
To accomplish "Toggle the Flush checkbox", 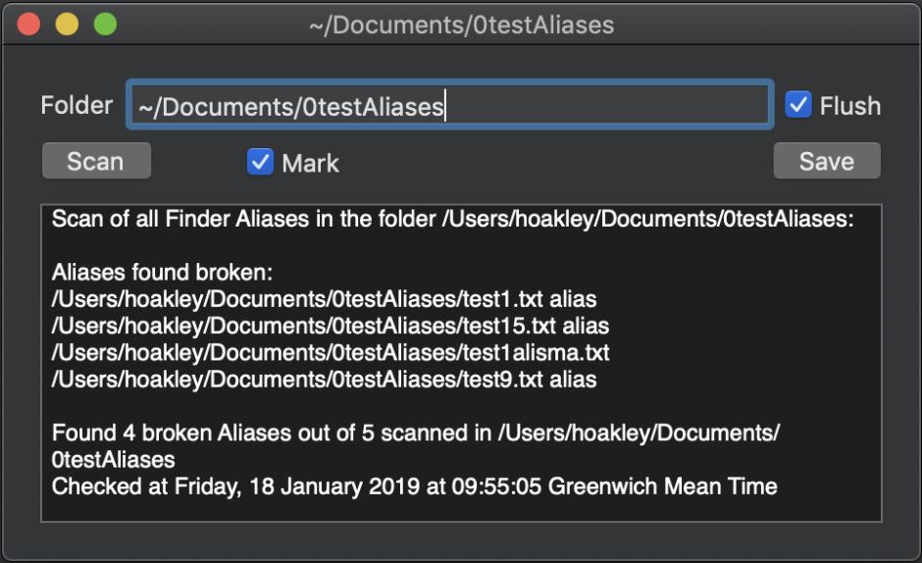I will point(798,105).
